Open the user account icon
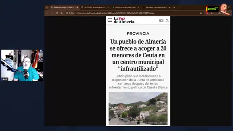This screenshot has height=131, width=233. [x=167, y=20]
